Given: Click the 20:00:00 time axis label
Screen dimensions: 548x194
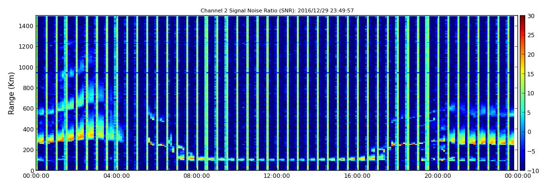Looking at the screenshot, I should 437,176.
